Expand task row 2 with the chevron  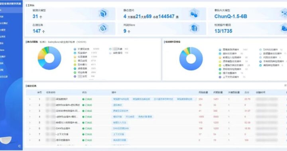coord(30,105)
